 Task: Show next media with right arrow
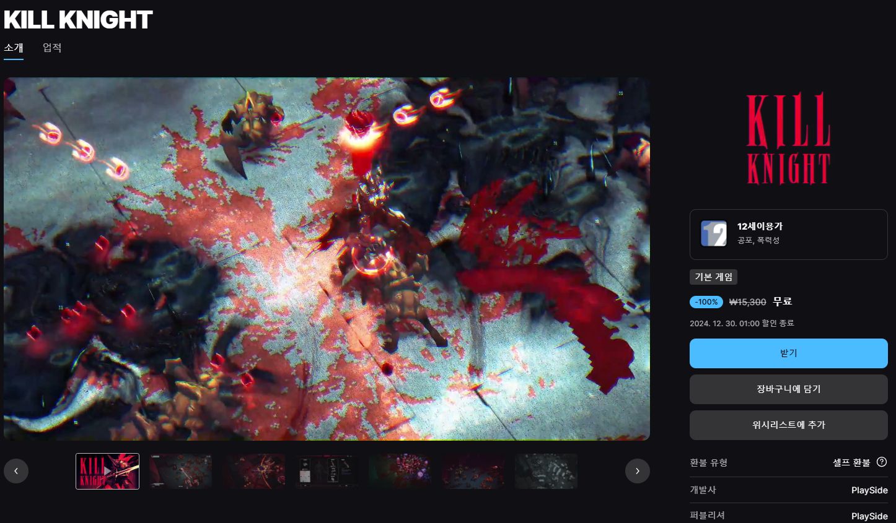tap(637, 471)
